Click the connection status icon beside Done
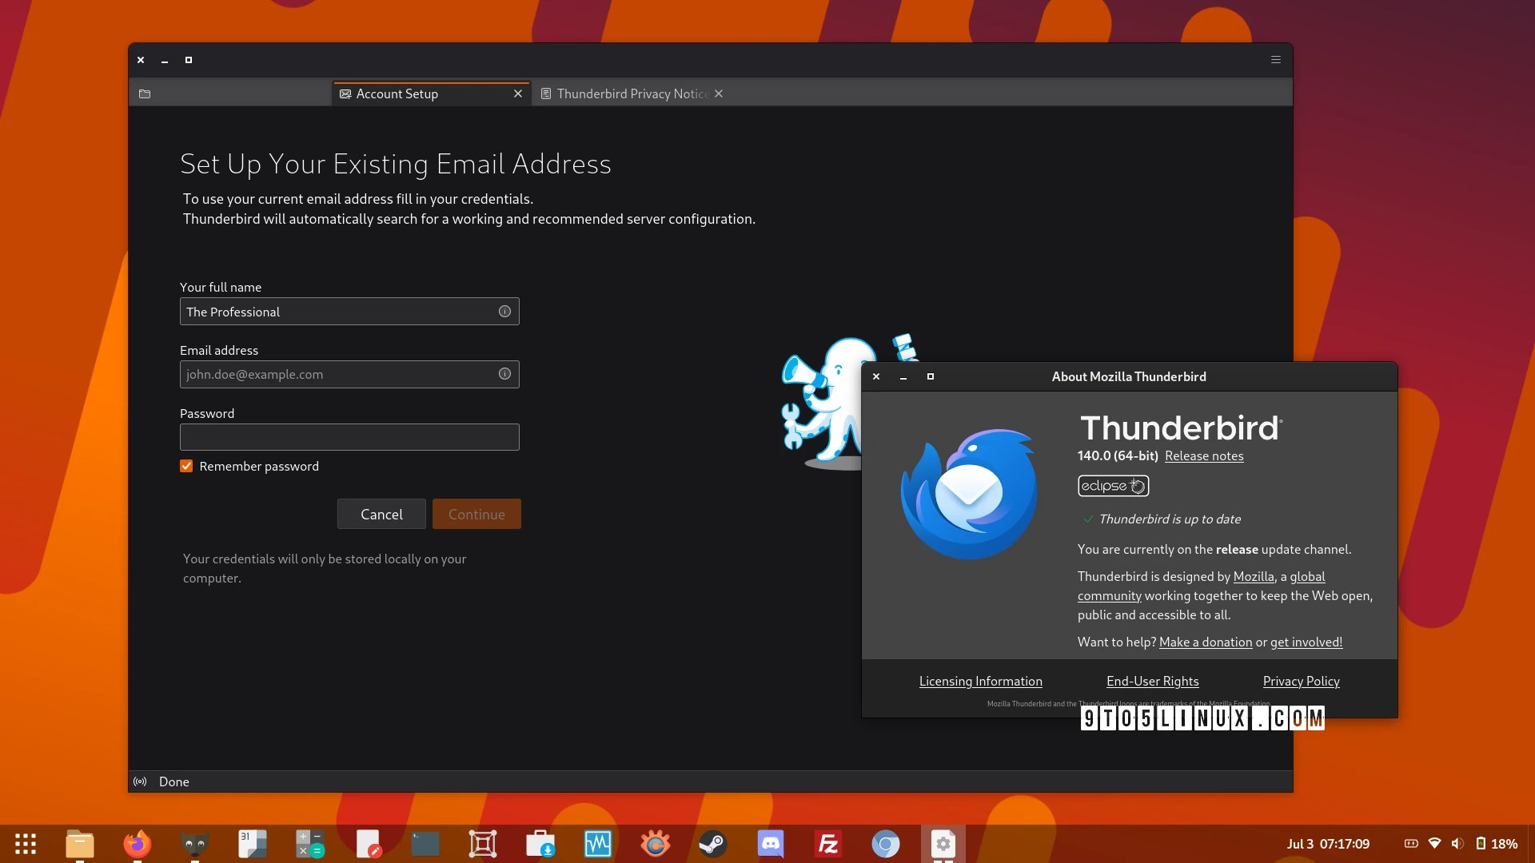The width and height of the screenshot is (1535, 863). pyautogui.click(x=140, y=781)
